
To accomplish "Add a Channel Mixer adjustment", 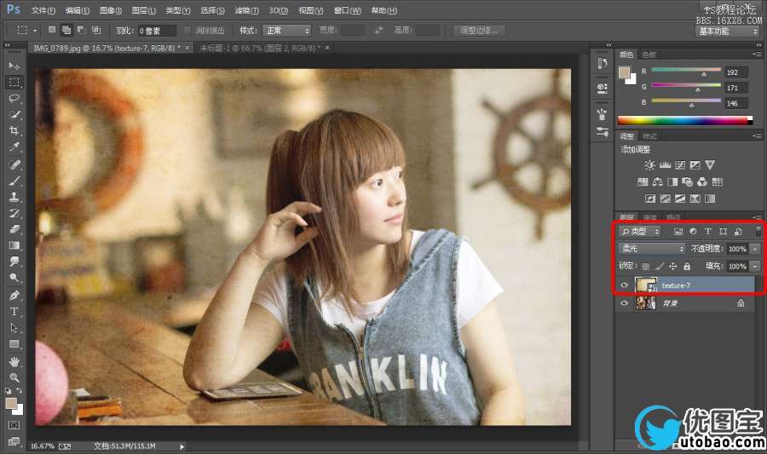I will [702, 182].
